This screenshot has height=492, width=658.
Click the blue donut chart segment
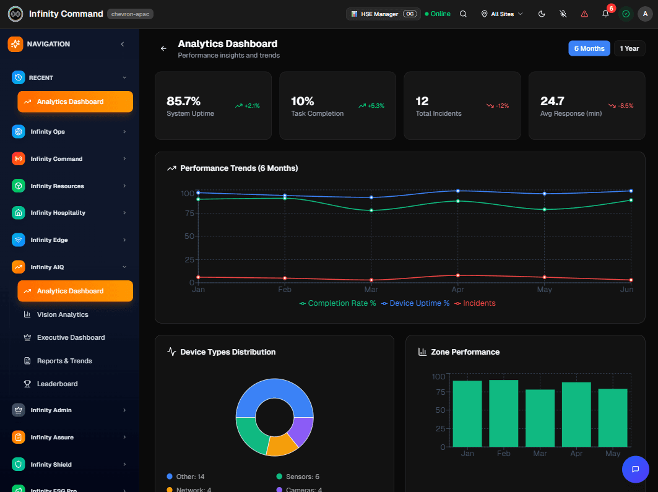click(x=275, y=389)
